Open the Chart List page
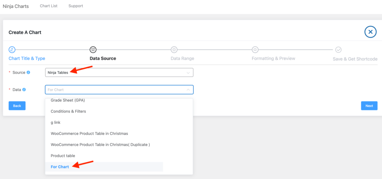The image size is (382, 179). [49, 6]
